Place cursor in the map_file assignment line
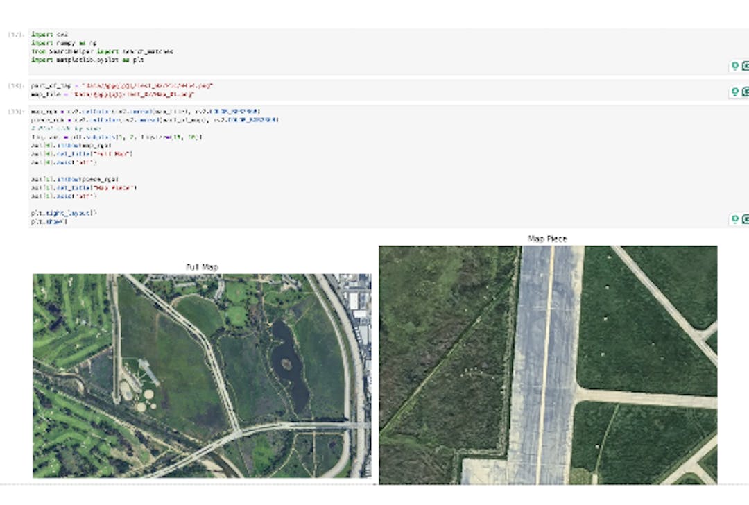 pos(112,94)
